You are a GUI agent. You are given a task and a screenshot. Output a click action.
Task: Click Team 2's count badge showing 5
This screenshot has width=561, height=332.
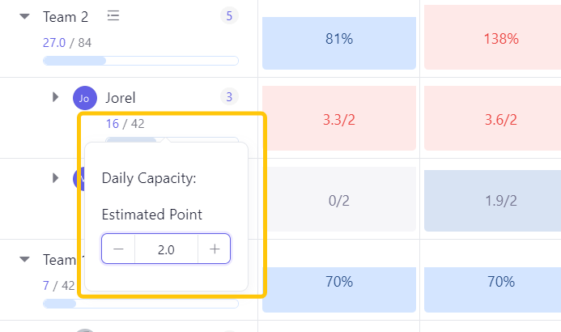[x=229, y=16]
